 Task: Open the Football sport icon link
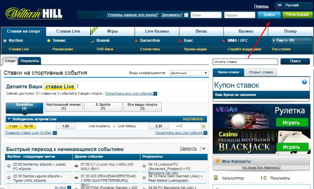pyautogui.click(x=5, y=41)
